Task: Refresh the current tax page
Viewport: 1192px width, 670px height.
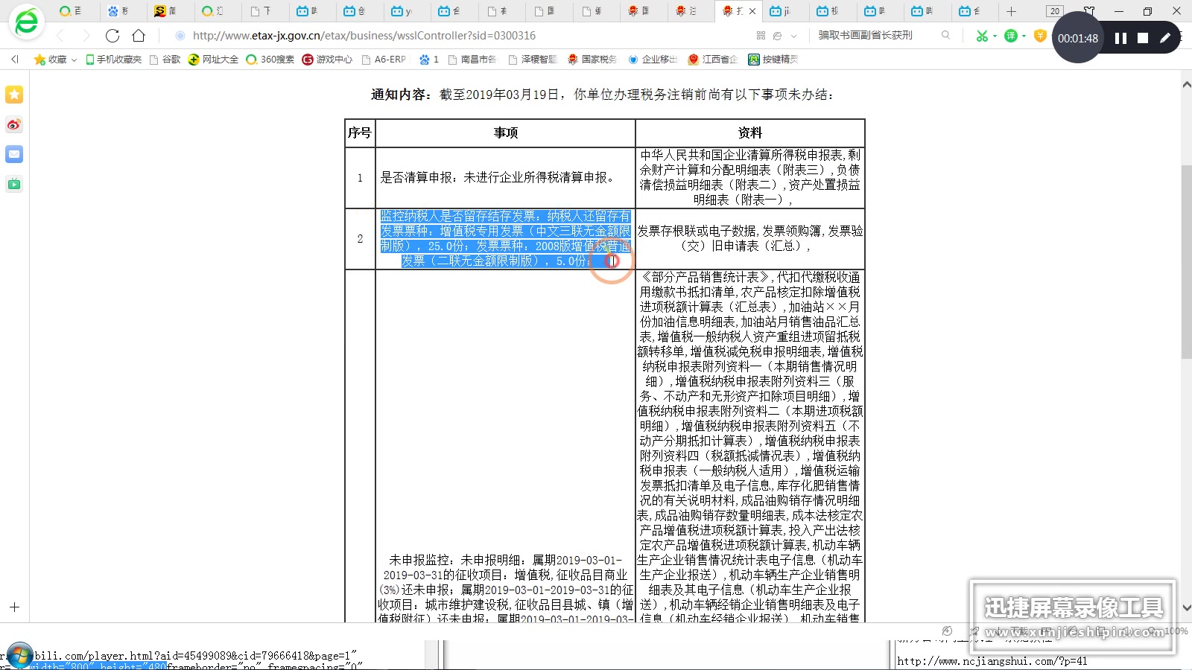Action: 112,35
